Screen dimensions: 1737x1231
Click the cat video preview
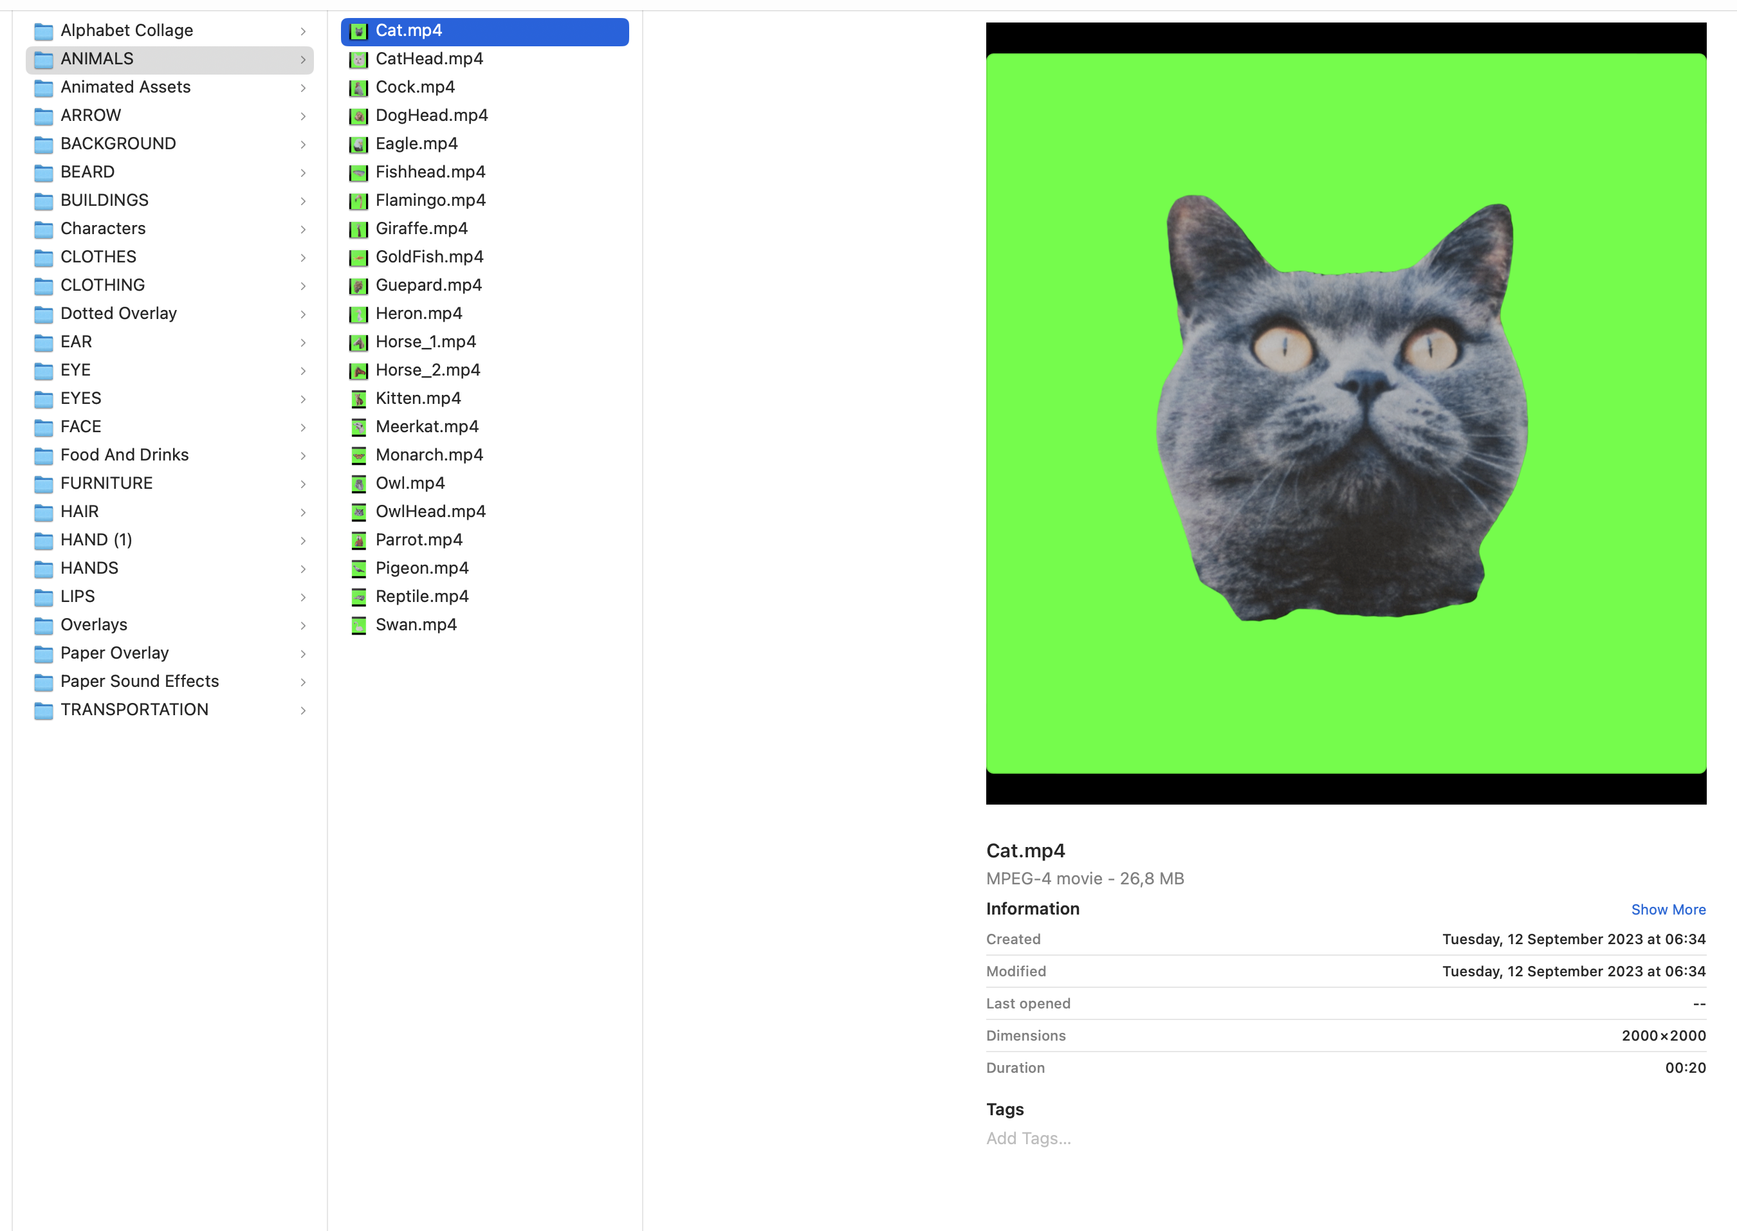pyautogui.click(x=1346, y=413)
